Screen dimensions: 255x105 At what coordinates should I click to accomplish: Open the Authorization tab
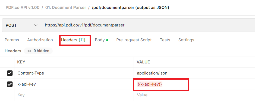point(40,40)
